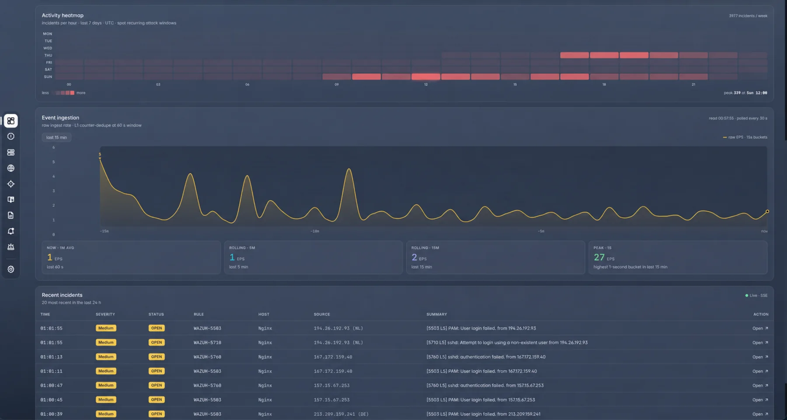Click the OPEN status badge in 01:01:11 row
This screenshot has height=420, width=787.
tap(157, 371)
